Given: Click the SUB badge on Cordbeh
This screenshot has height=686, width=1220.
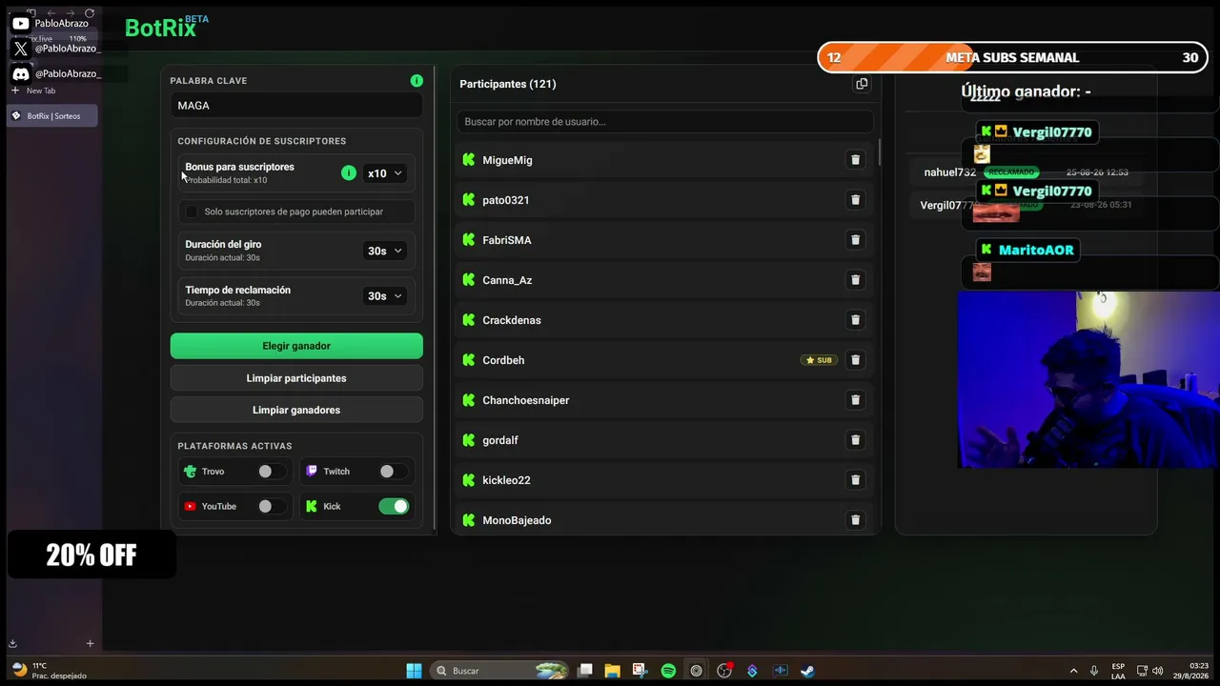Looking at the screenshot, I should pos(819,360).
